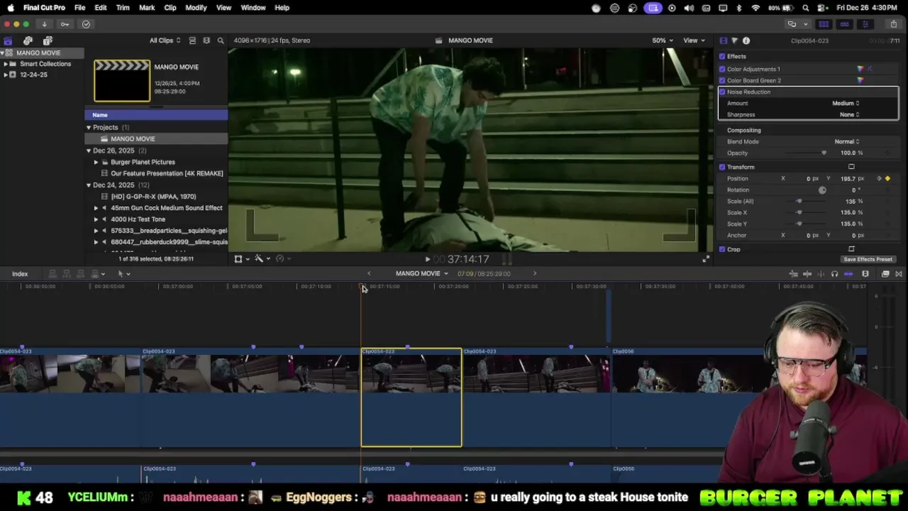Open the Noise Reduction Amount dropdown
908x511 pixels.
coord(846,103)
